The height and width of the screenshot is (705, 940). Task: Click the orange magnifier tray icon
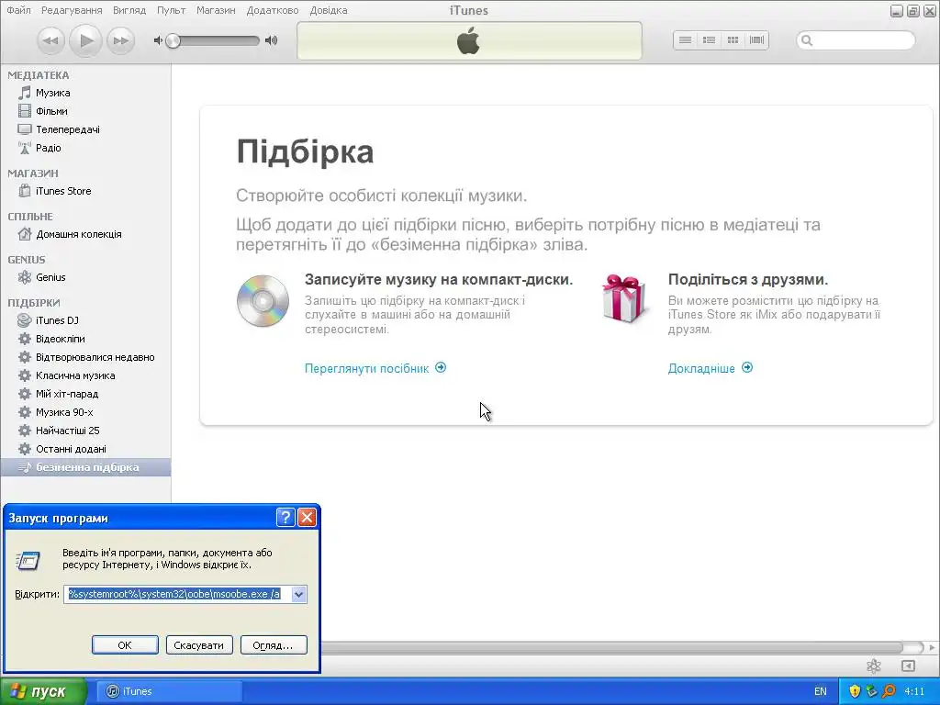[889, 692]
